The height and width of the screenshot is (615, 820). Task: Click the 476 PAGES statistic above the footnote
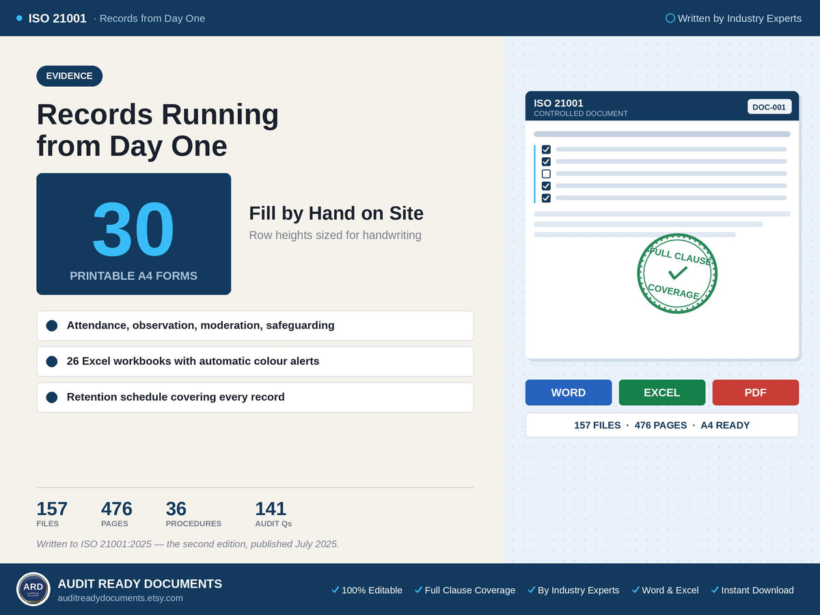click(x=117, y=514)
